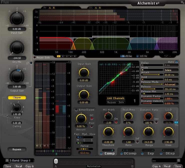Click the A/B morphing slider handle

(56, 161)
